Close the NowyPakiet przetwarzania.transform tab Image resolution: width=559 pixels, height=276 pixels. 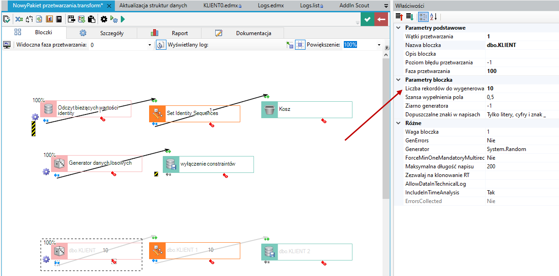click(x=109, y=6)
